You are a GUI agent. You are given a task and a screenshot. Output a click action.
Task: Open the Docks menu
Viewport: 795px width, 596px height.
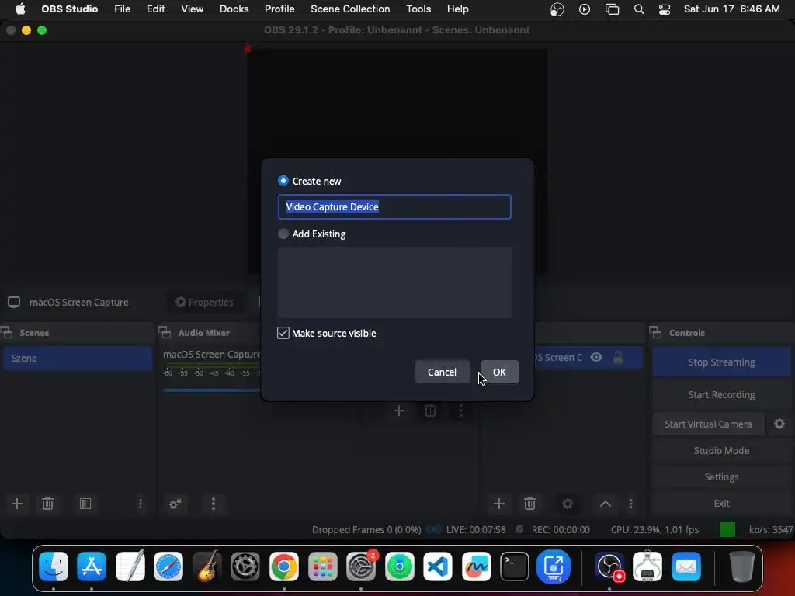coord(234,9)
